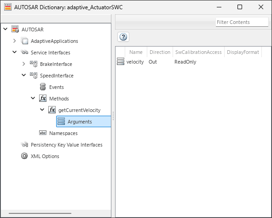Click the SpeedInterface icon
The width and height of the screenshot is (272, 218).
pyautogui.click(x=34, y=75)
